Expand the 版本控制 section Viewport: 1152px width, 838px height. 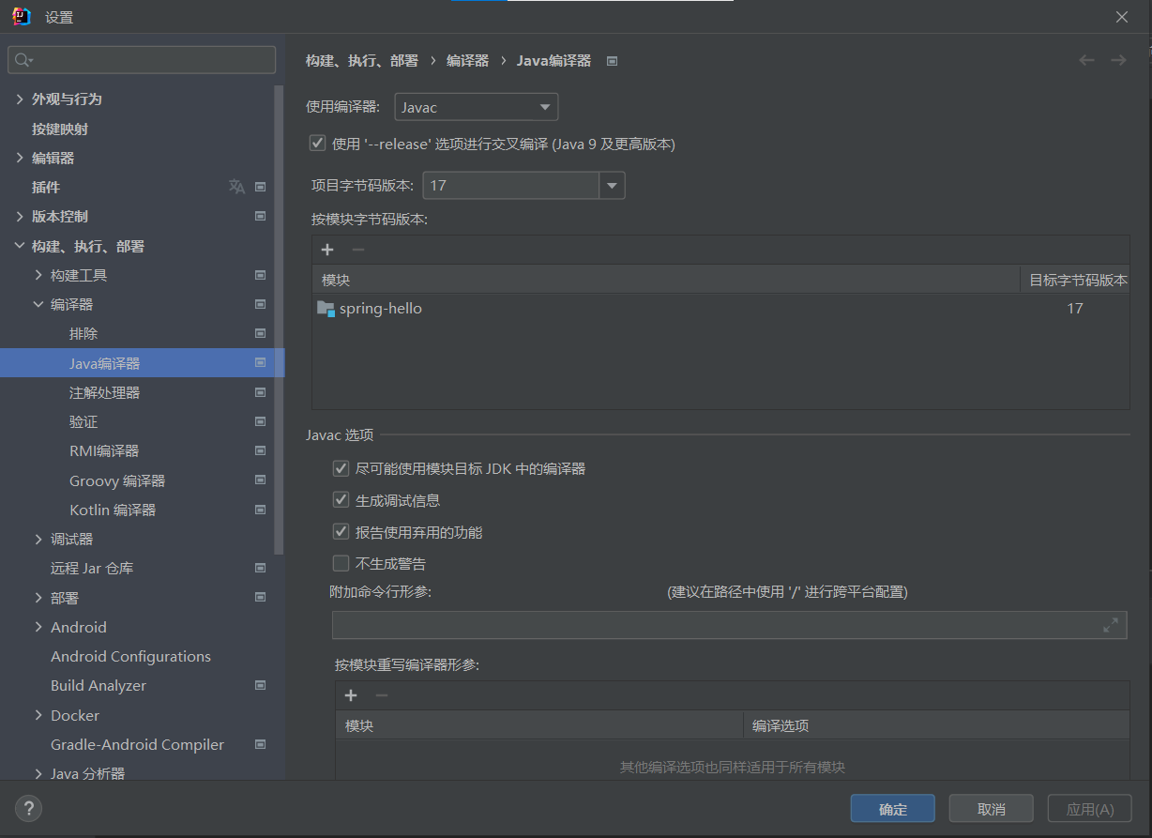pos(20,216)
